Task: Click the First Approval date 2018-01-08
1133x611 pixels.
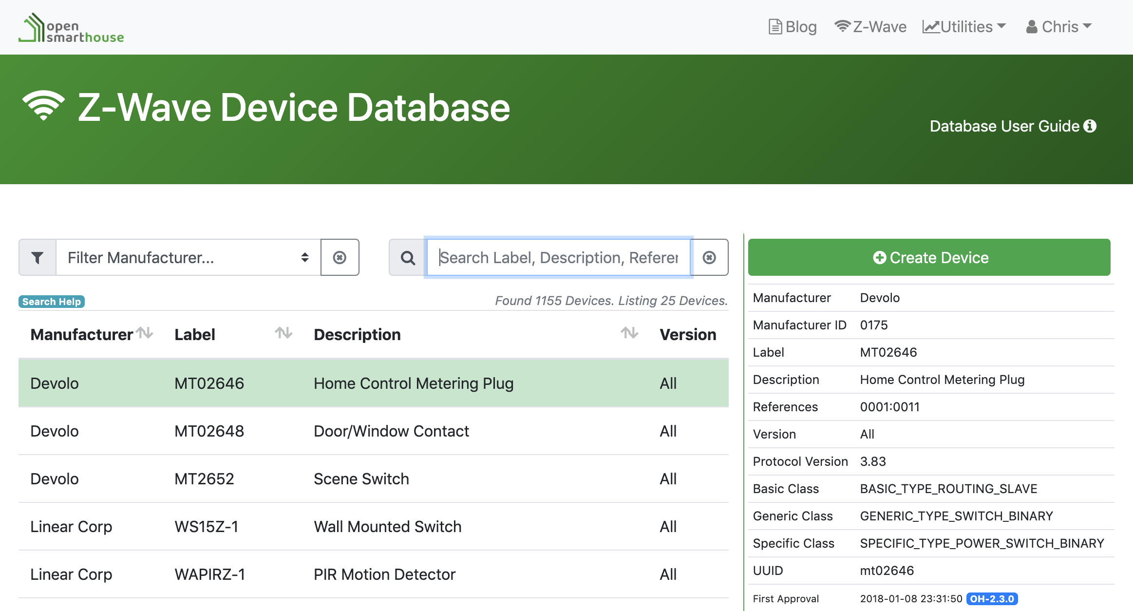Action: pyautogui.click(x=911, y=599)
